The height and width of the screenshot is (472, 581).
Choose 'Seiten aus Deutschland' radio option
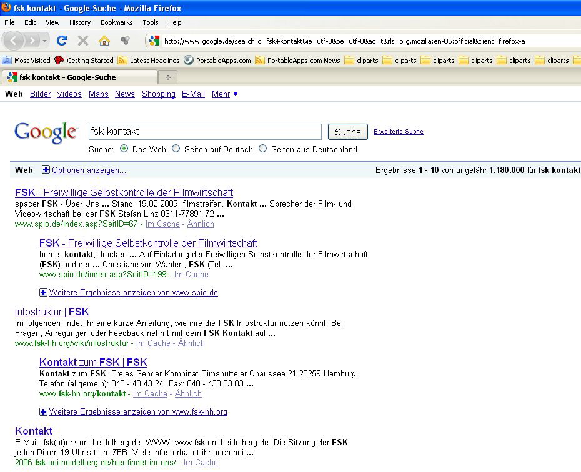point(262,149)
